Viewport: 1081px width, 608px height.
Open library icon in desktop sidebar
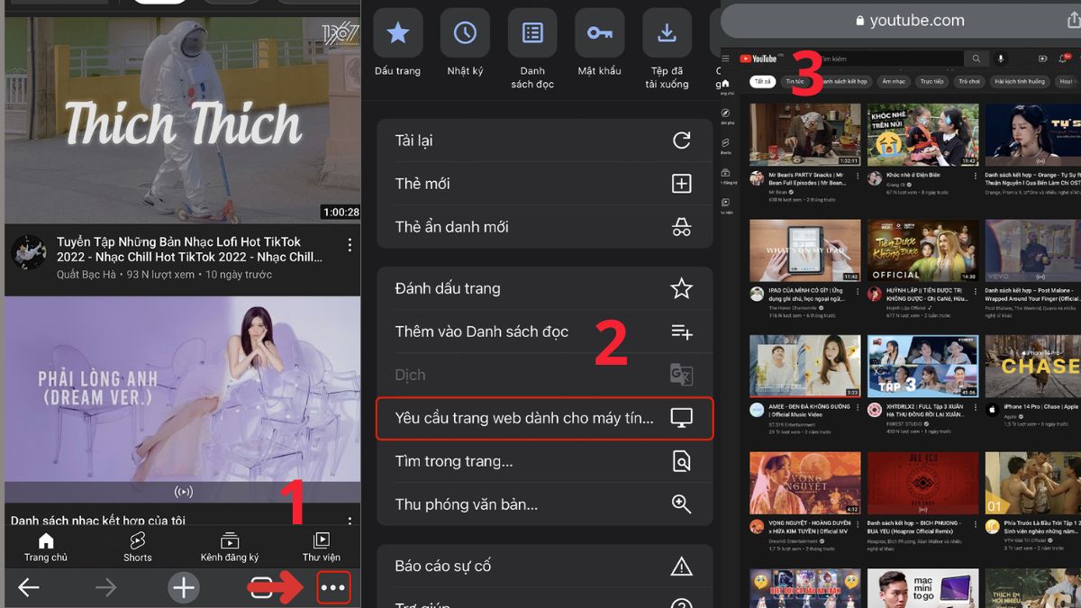[726, 204]
